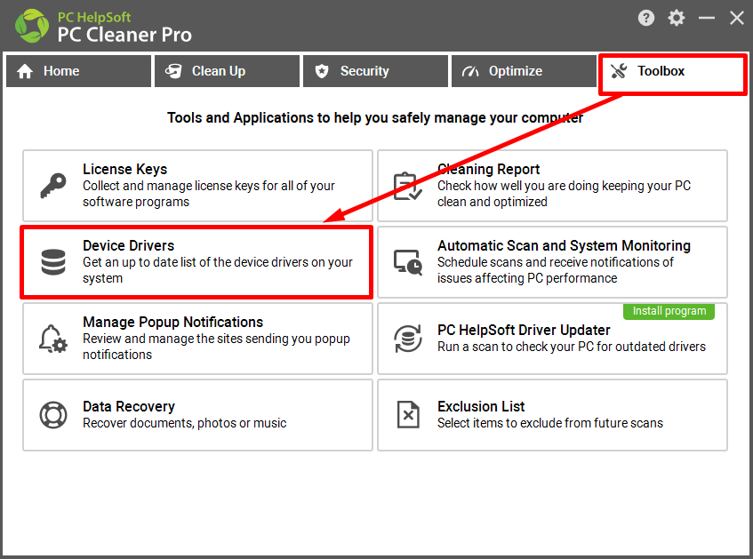The width and height of the screenshot is (753, 559).
Task: Click the shield icon on Security tab
Action: click(x=322, y=72)
